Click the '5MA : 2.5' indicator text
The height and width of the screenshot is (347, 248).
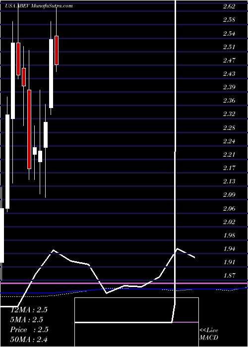point(27,320)
